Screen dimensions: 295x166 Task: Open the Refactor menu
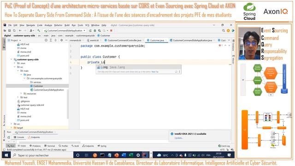[58, 25]
